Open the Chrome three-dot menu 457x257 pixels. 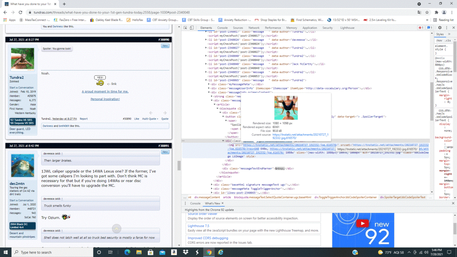tap(453, 12)
